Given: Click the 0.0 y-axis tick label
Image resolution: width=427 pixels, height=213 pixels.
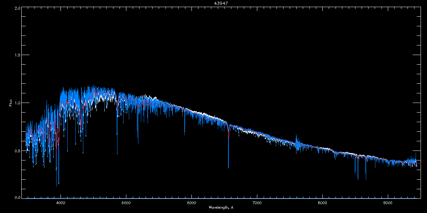Looking at the screenshot, I should (17, 197).
